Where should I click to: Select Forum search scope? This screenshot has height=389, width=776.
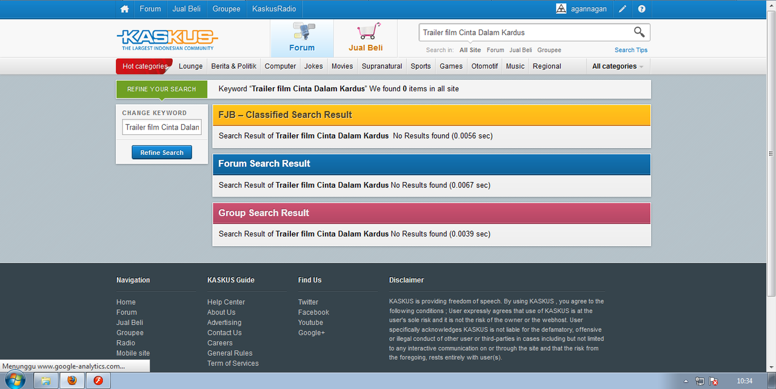pos(495,50)
